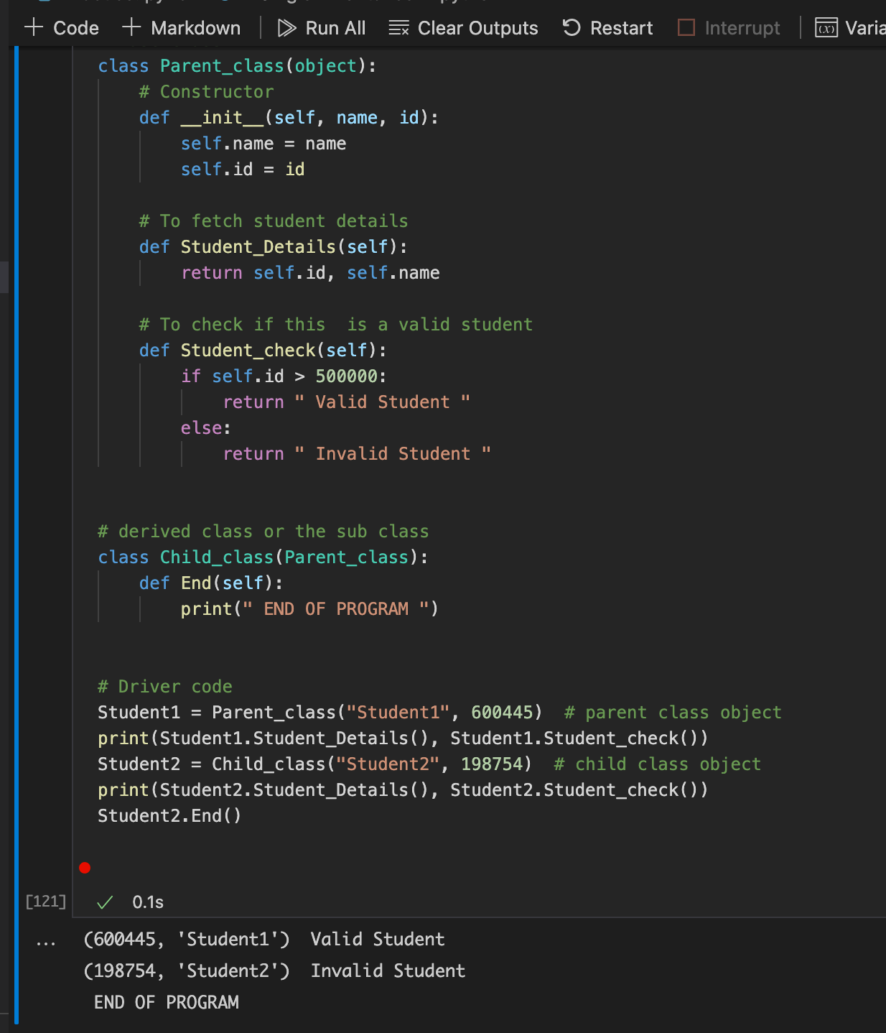
Task: Click the double-arrow Run All play icon
Action: coord(286,27)
